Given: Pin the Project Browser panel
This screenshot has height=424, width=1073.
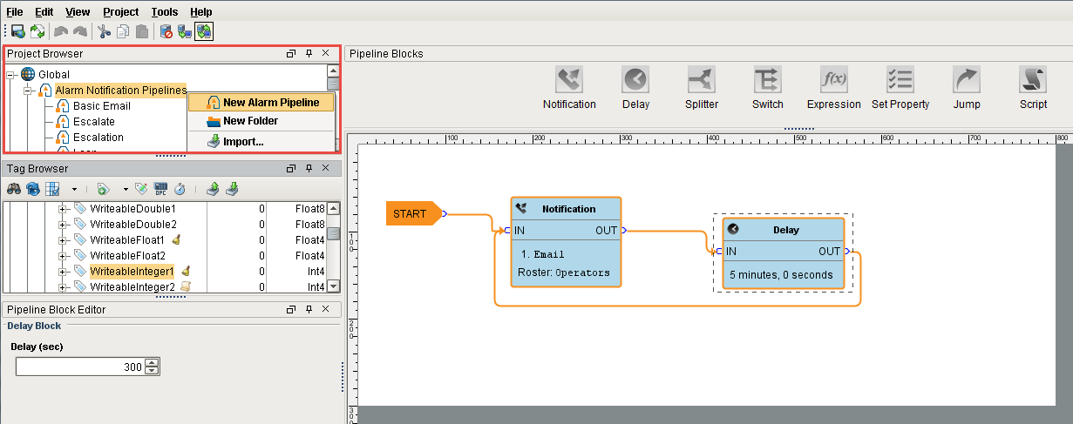Looking at the screenshot, I should pyautogui.click(x=309, y=54).
